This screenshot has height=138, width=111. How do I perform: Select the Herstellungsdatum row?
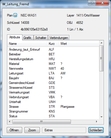click(x=53, y=59)
